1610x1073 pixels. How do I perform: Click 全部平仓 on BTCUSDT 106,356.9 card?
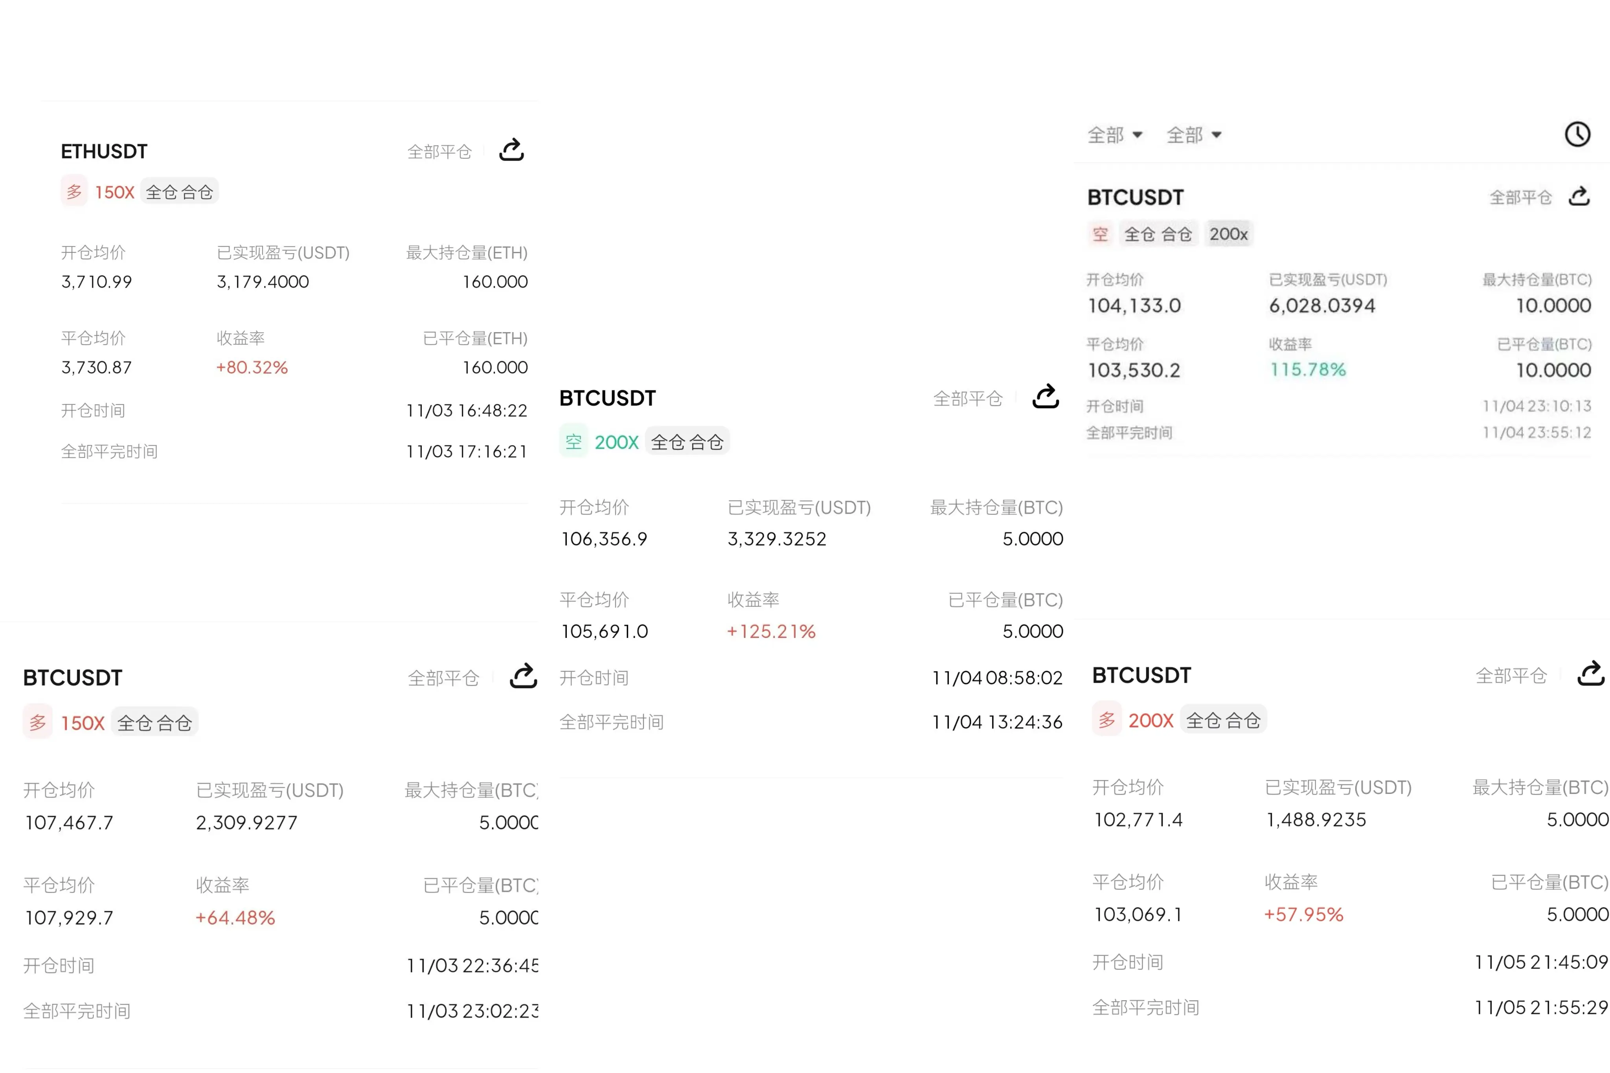pos(967,398)
